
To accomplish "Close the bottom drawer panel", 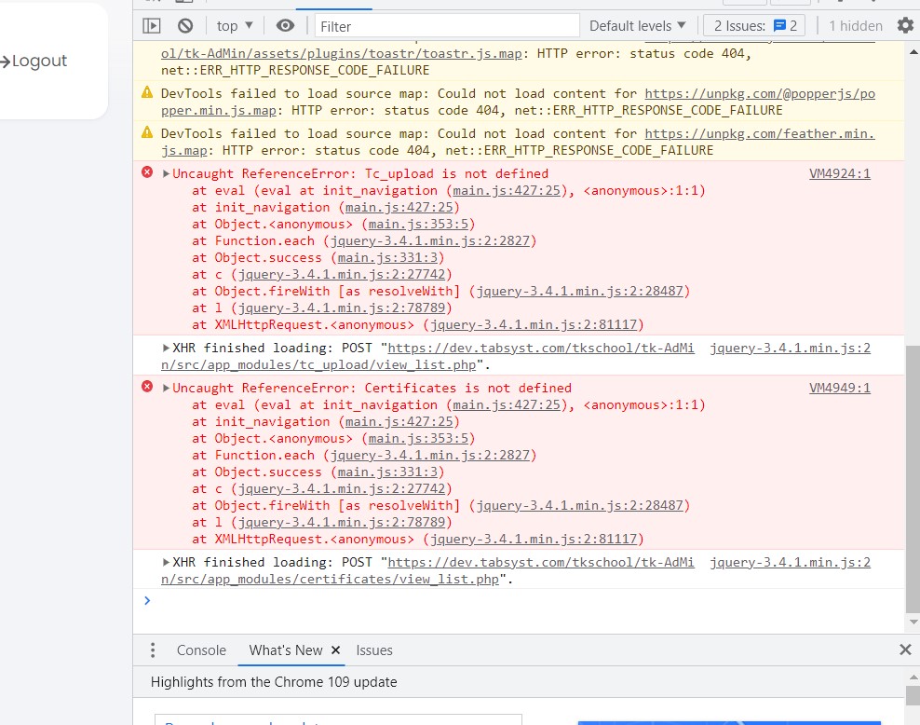I will (904, 650).
